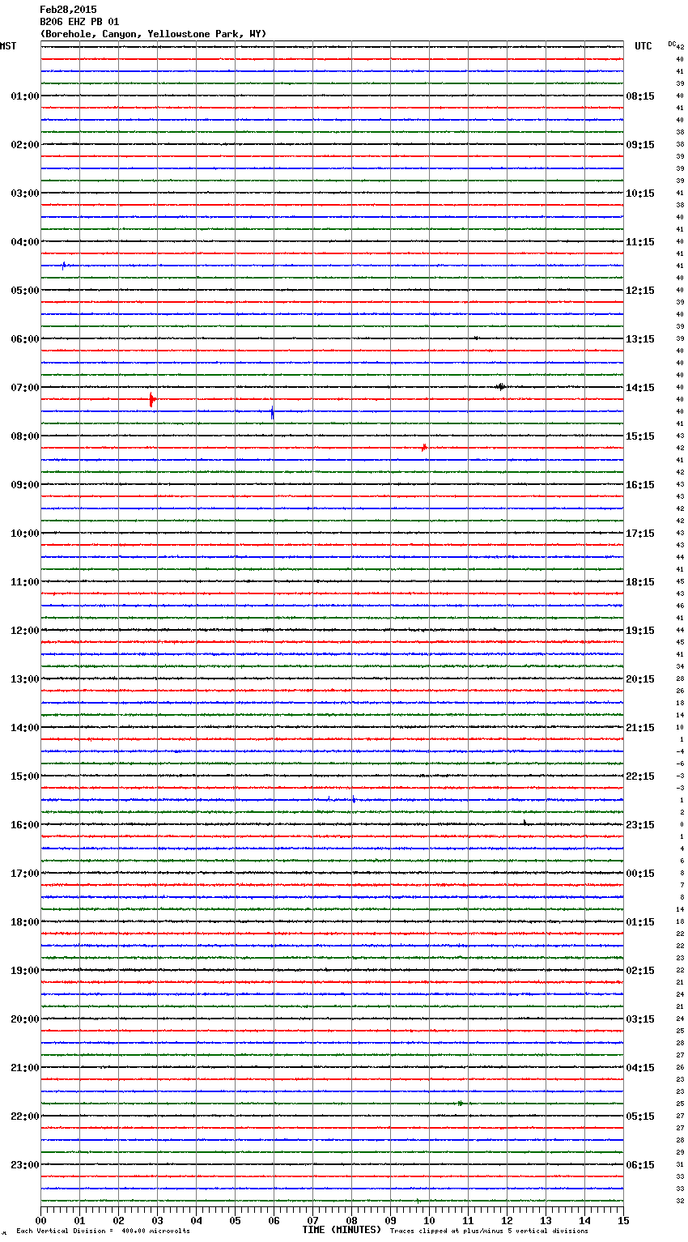The height and width of the screenshot is (1242, 688).
Task: Click the Borehole, Canyon, Yellowstone Park location text
Action: click(x=153, y=34)
